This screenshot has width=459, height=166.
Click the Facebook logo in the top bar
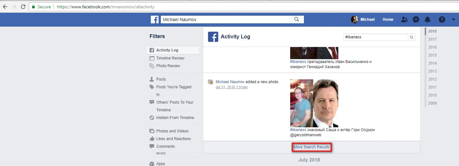click(155, 20)
